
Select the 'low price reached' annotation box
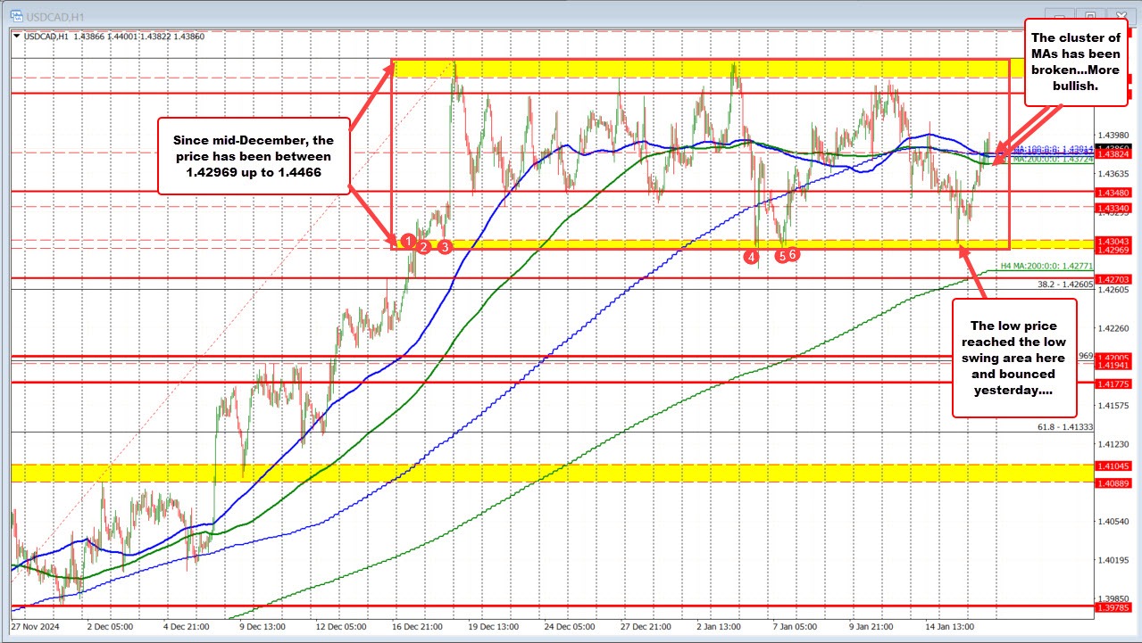(1014, 358)
